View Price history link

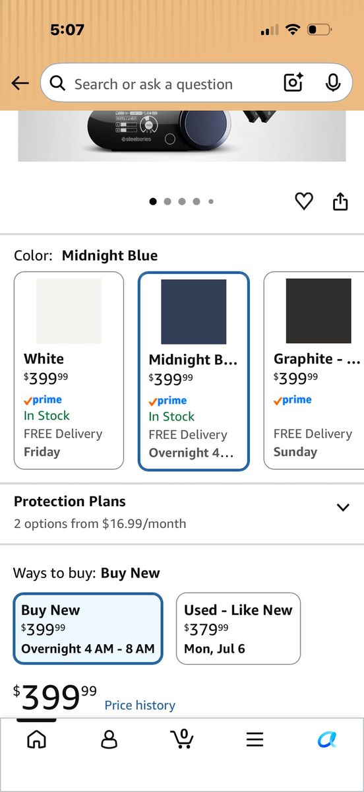(140, 706)
